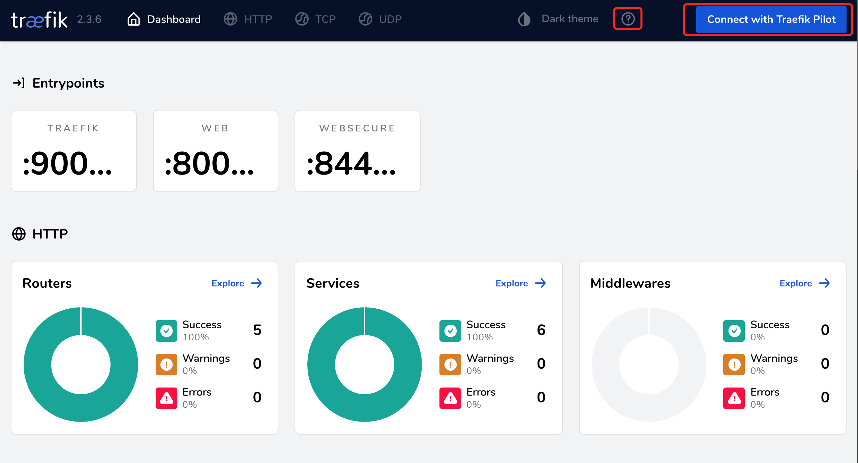This screenshot has width=858, height=463.
Task: Click Connect with Traefik Pilot button
Action: coord(771,19)
